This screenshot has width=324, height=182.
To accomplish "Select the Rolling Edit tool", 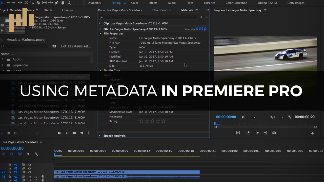I will [26, 3].
